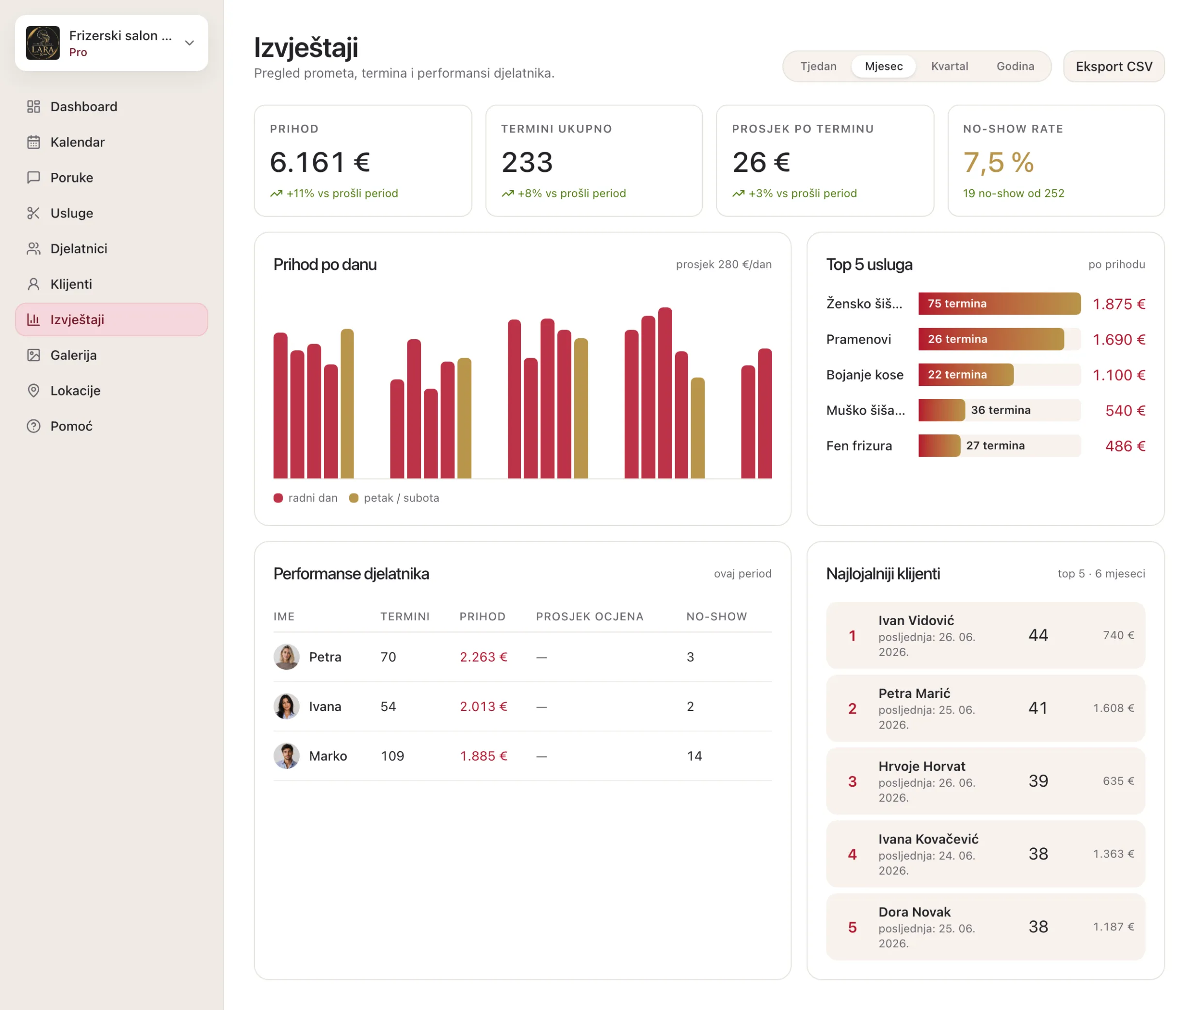Click the 7,5 % no-show rate value
The height and width of the screenshot is (1010, 1195).
pos(998,162)
